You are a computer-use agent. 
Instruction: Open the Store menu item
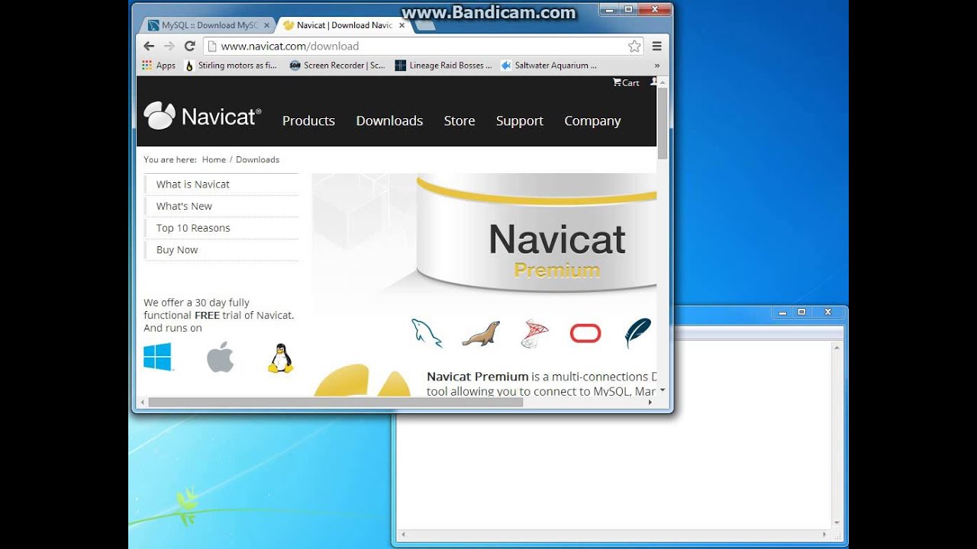[459, 120]
